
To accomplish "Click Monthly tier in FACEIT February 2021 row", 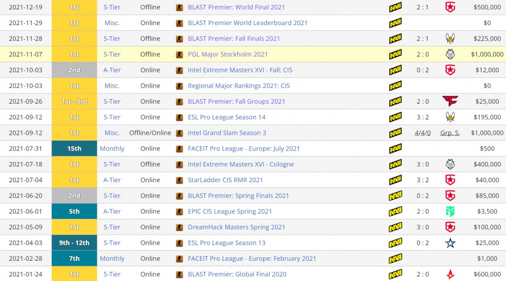I will click(x=112, y=258).
